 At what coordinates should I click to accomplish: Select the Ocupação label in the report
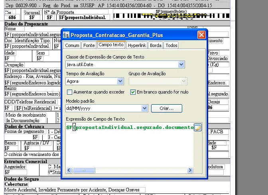tap(14, 65)
